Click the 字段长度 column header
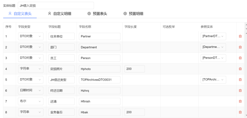The image size is (247, 118). tap(131, 27)
